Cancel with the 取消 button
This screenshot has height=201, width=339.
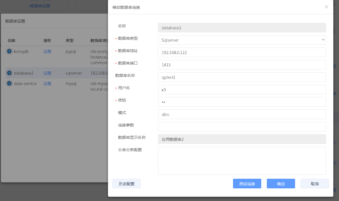[314, 184]
